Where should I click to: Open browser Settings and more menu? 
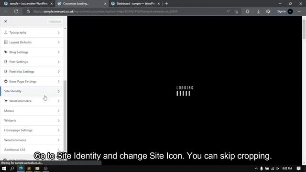(x=300, y=11)
